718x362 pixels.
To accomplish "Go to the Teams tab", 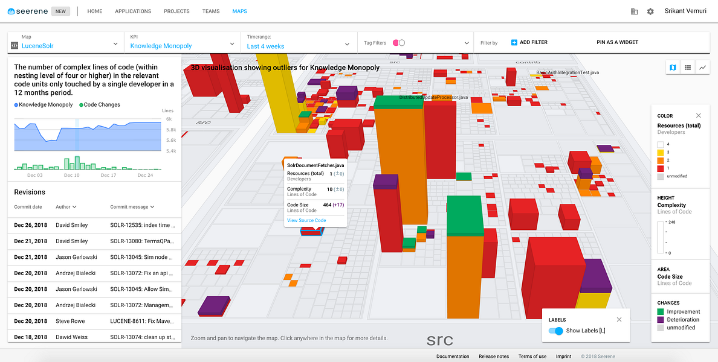I will (211, 11).
